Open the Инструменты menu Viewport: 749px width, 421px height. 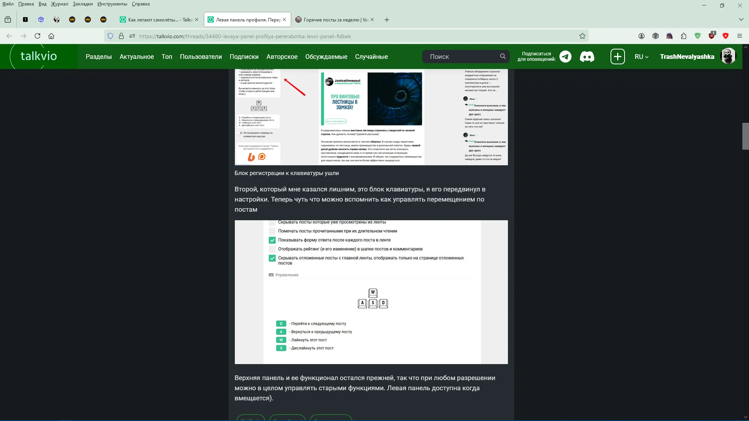112,4
